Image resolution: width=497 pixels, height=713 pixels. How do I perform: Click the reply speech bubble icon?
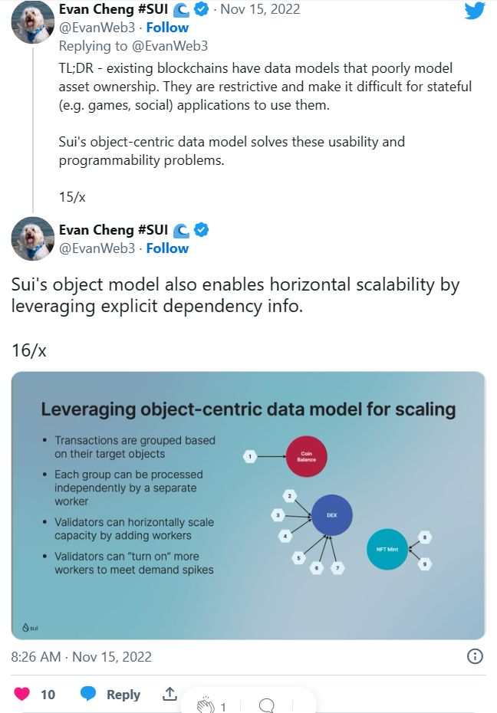point(89,694)
